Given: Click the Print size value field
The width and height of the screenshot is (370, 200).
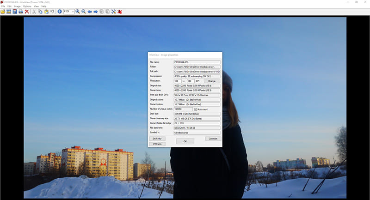Looking at the screenshot, I should [197, 95].
